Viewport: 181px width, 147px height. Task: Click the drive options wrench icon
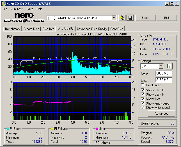click(122, 18)
